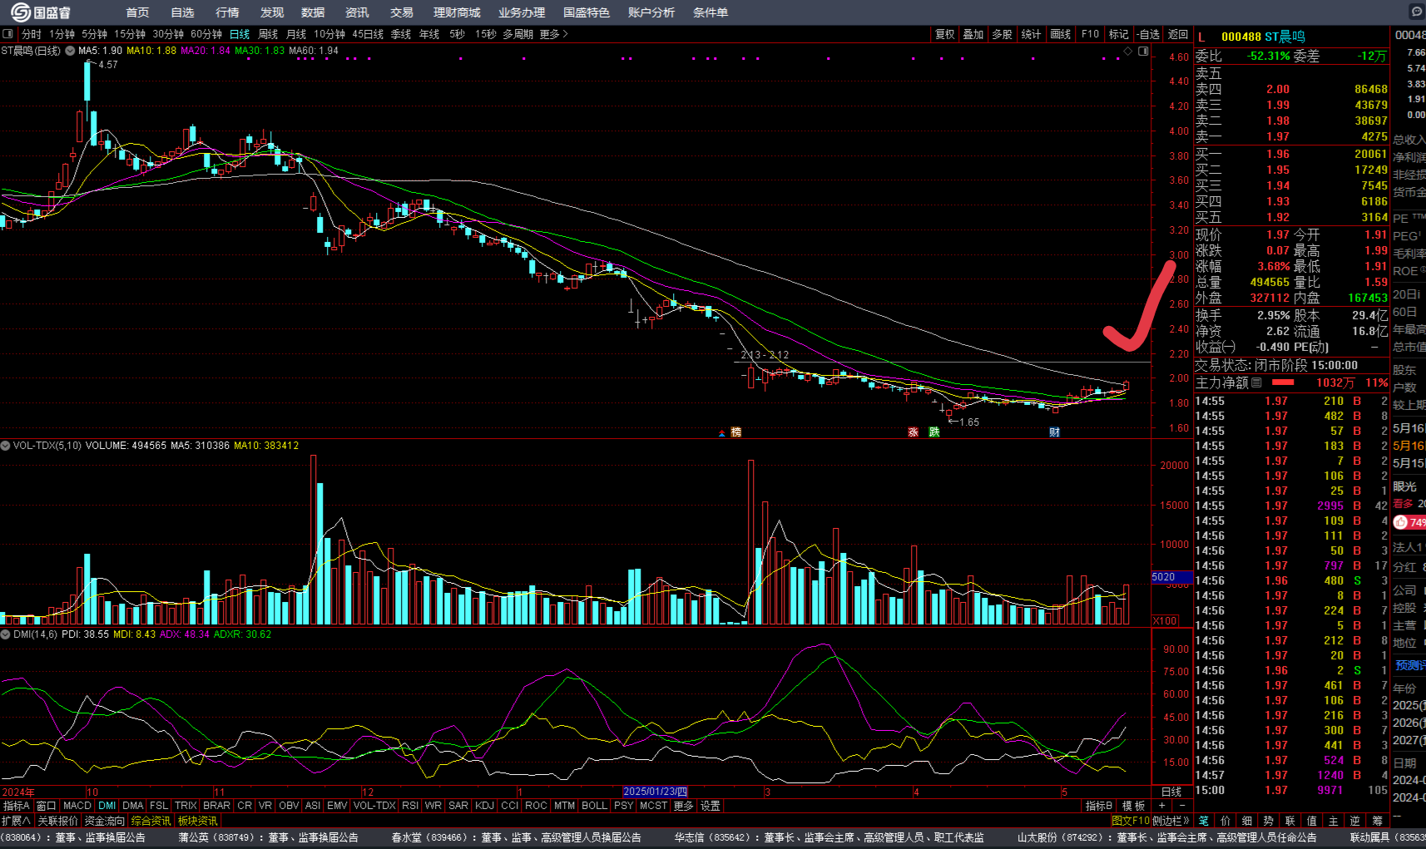The height and width of the screenshot is (849, 1426).
Task: Select the 逆 tab
Action: 1354,821
